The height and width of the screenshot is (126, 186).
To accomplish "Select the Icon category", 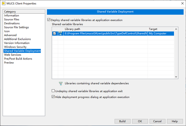I will point(7,31).
